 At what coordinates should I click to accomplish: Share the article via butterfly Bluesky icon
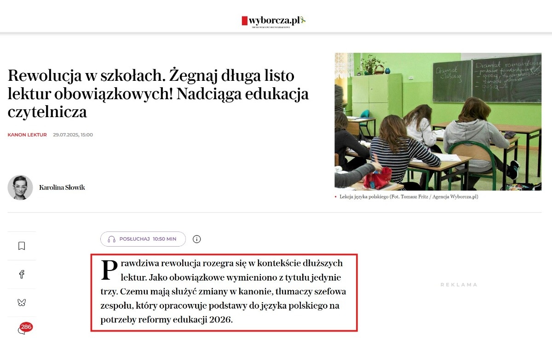click(x=22, y=303)
